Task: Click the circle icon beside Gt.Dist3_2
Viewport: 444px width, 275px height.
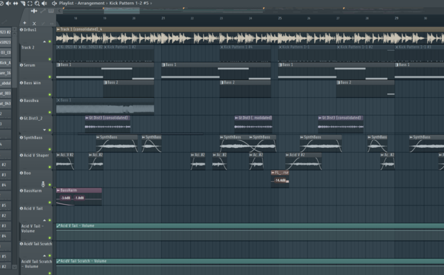Action: click(22, 118)
